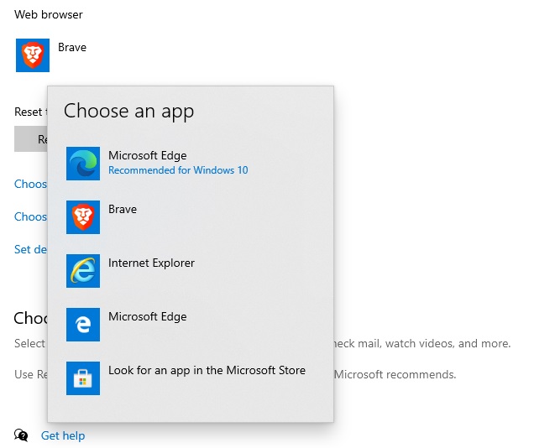Click the Brave icon under Web browser
The height and width of the screenshot is (448, 534).
(x=33, y=55)
